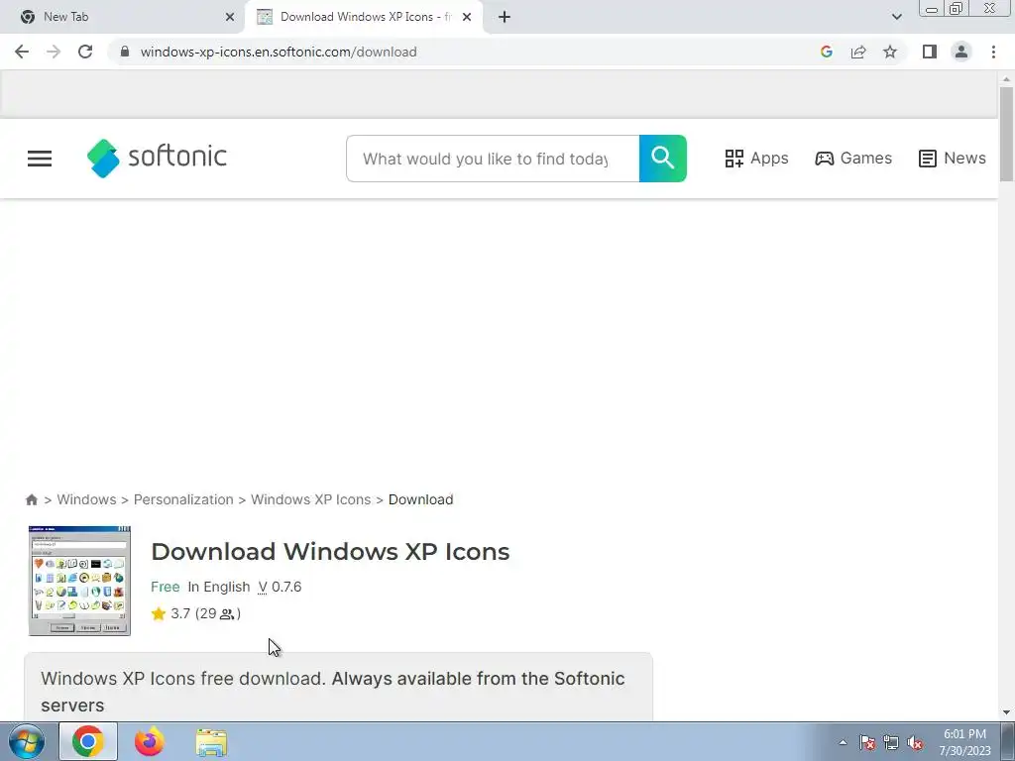Click the address bar URL

point(279,52)
